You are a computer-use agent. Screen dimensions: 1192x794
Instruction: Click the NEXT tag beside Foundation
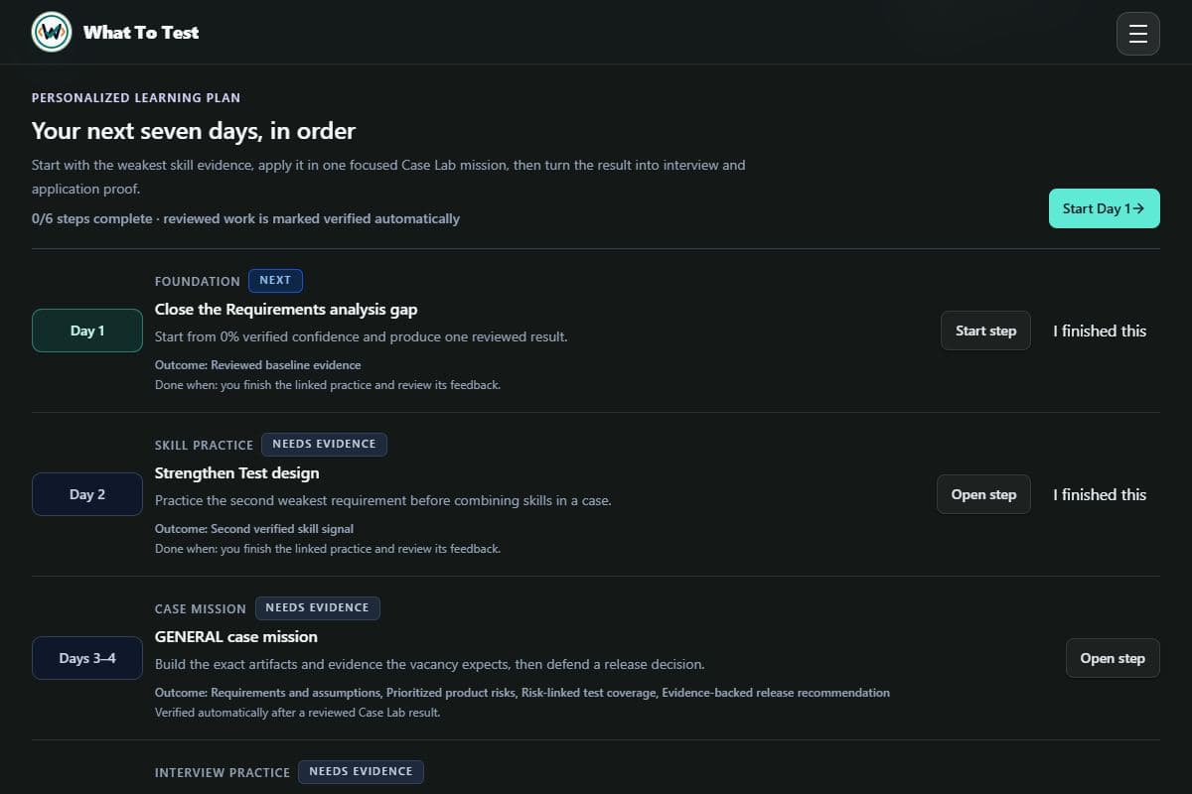click(275, 280)
